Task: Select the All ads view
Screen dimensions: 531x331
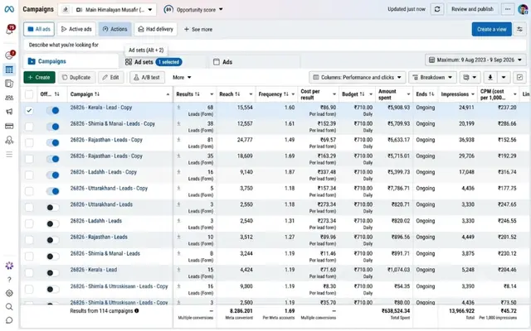Action: (39, 30)
